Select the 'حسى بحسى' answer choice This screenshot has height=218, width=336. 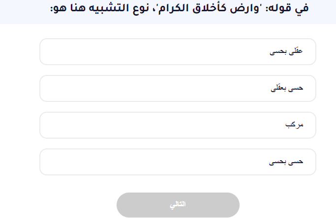178,162
